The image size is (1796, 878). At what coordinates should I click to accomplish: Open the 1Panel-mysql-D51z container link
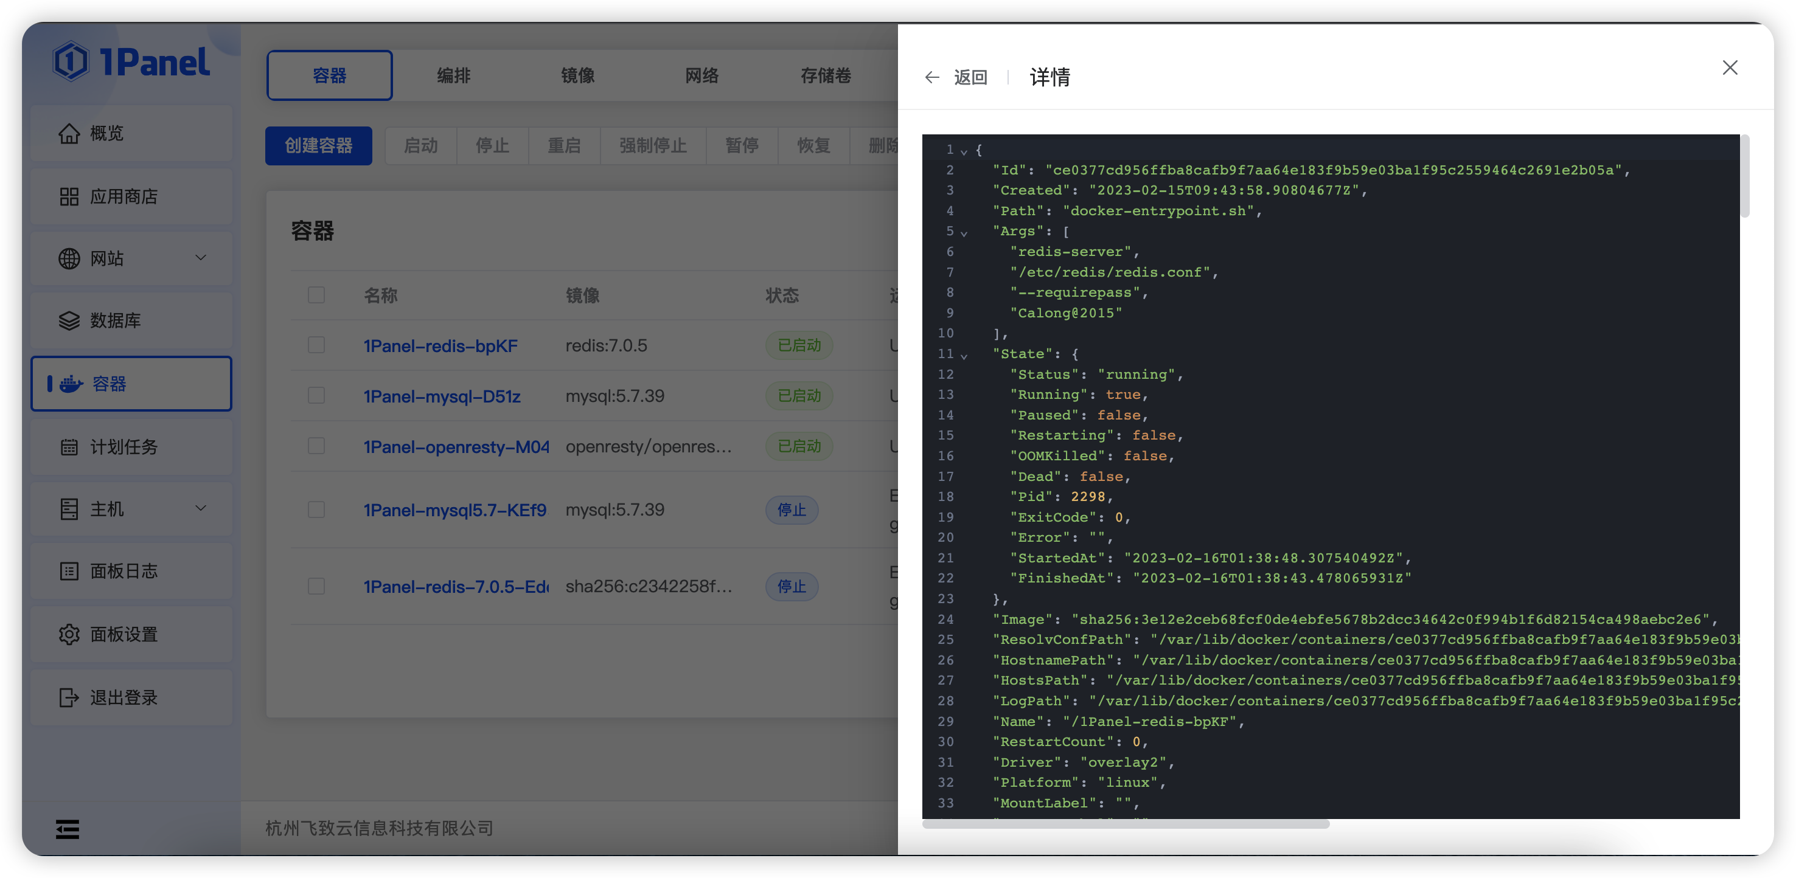click(x=442, y=396)
